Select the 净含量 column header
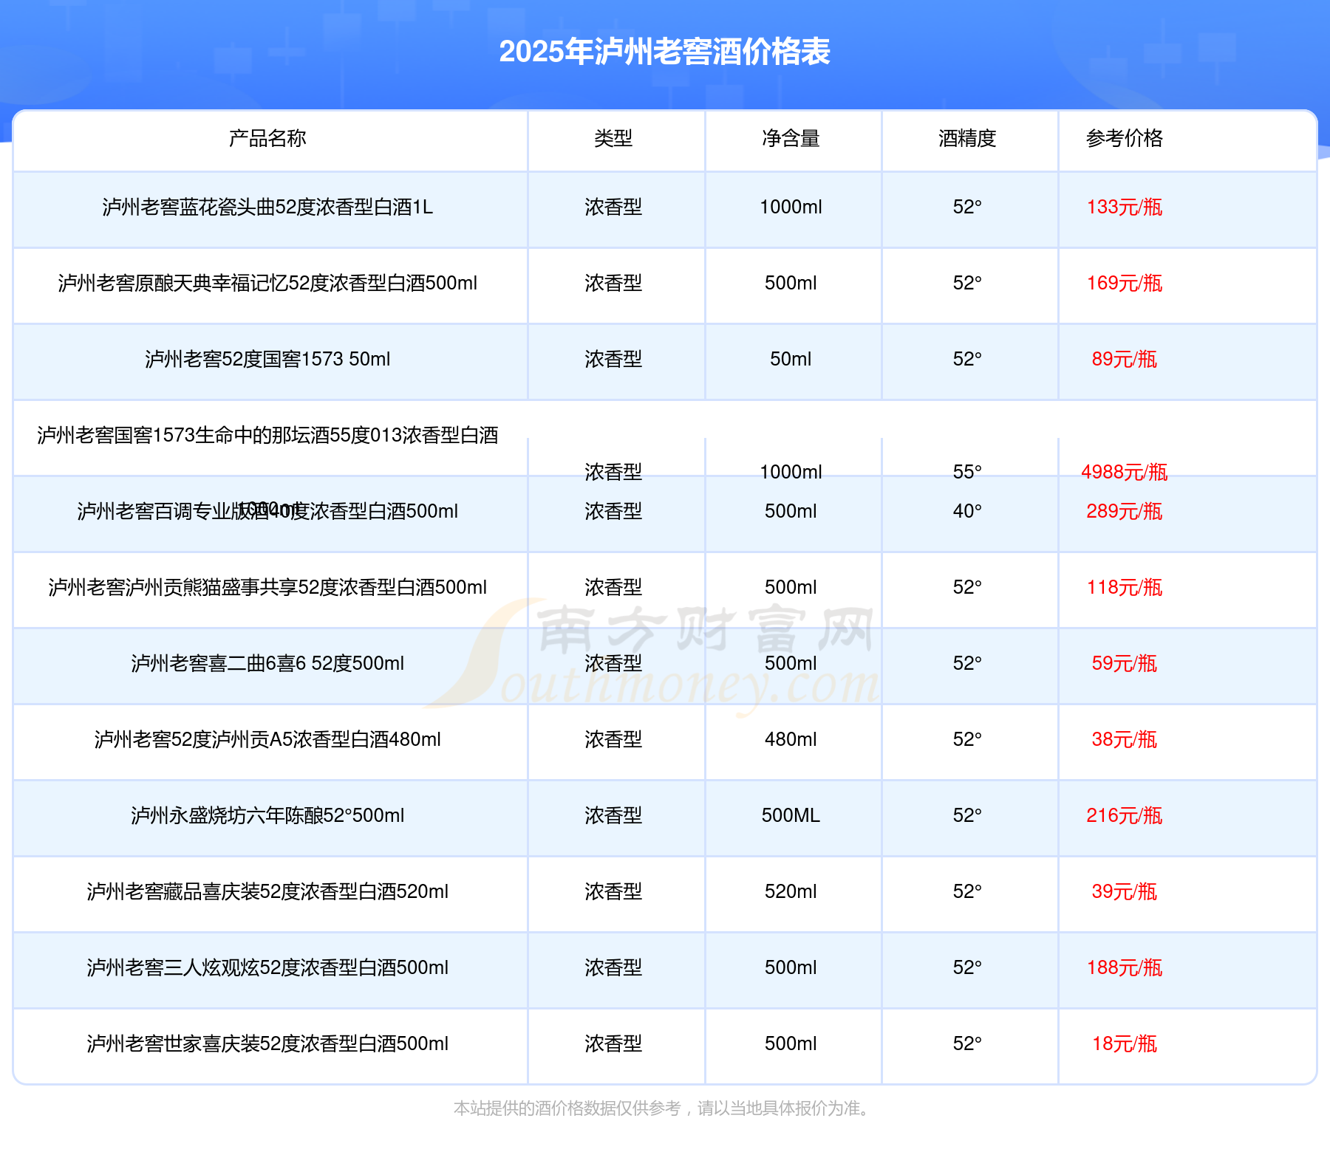Viewport: 1330px width, 1152px height. [x=791, y=138]
